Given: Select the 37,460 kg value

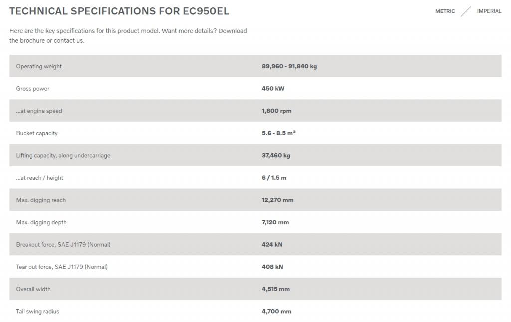Looking at the screenshot, I should pos(276,155).
